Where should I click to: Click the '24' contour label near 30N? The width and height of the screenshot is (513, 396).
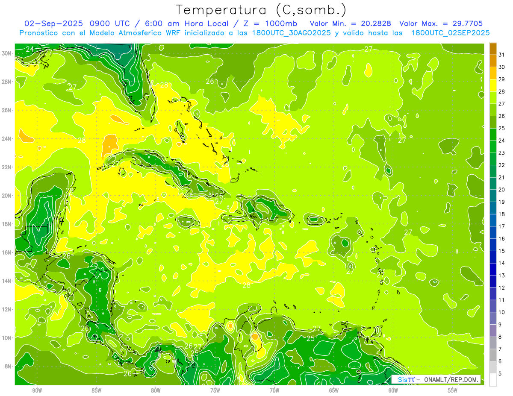(x=29, y=49)
